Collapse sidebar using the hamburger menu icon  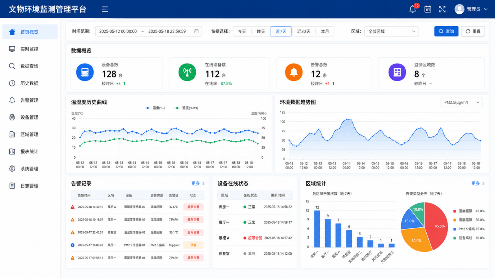click(105, 9)
